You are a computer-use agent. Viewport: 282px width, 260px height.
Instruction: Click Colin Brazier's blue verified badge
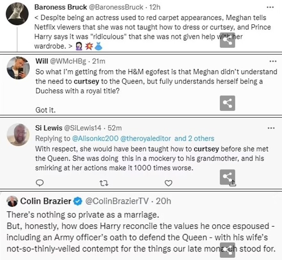[77, 201]
